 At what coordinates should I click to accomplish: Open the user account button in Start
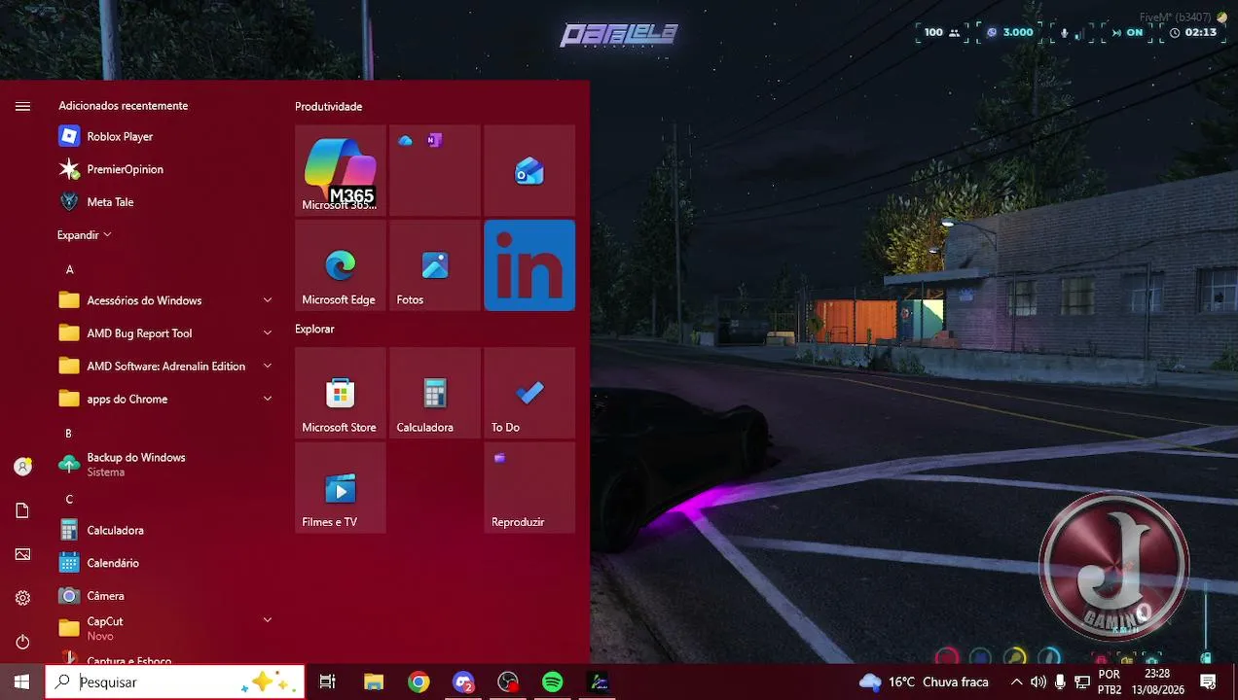click(22, 467)
